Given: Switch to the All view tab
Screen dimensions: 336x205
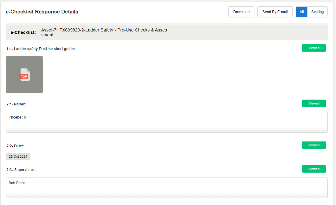Looking at the screenshot, I should (301, 12).
